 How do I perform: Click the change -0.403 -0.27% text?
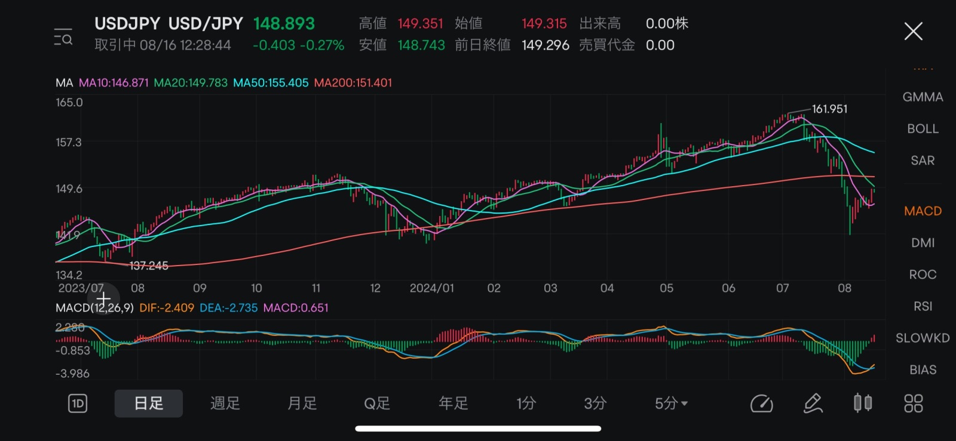coord(298,45)
